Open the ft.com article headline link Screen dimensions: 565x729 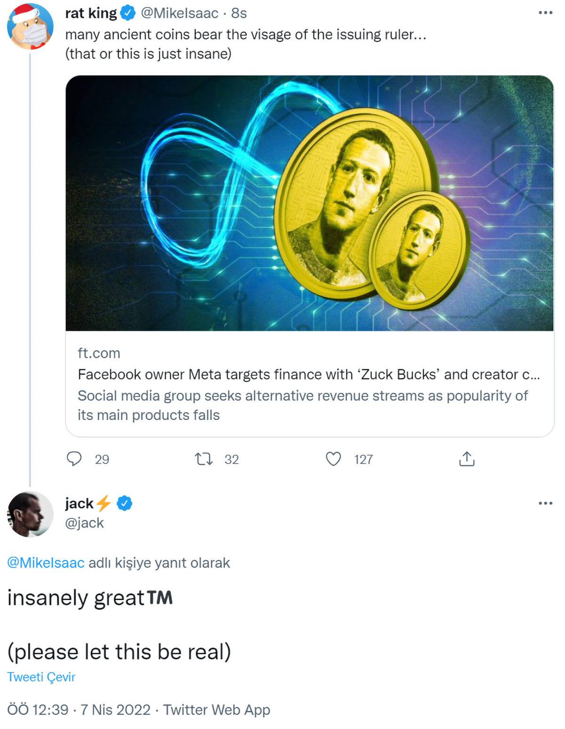pos(308,374)
